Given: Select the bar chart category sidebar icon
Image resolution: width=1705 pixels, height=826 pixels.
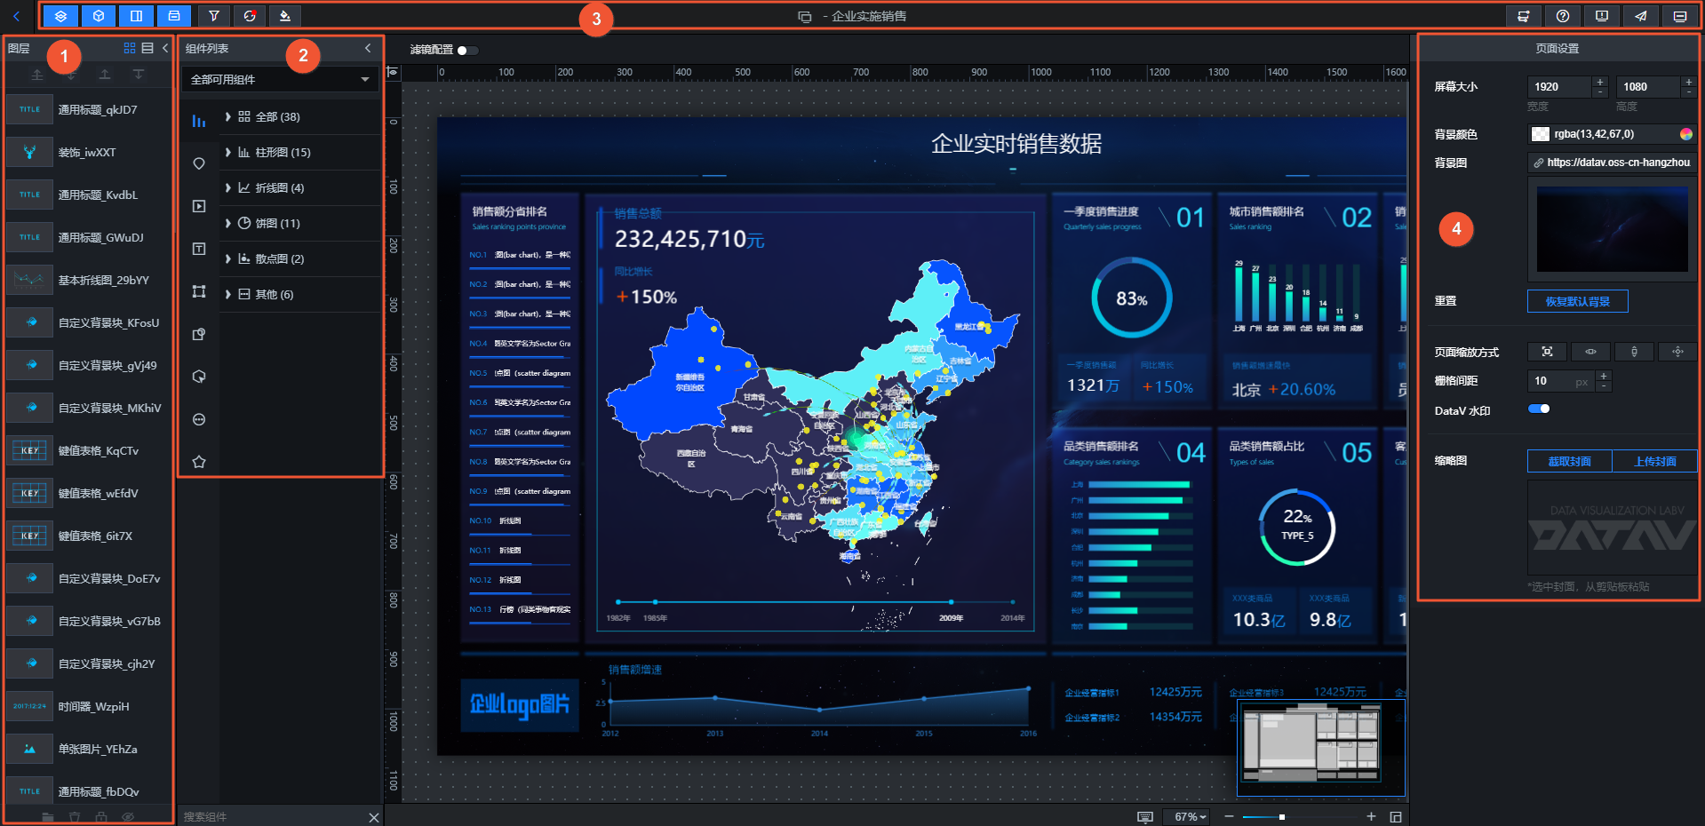Looking at the screenshot, I should coord(199,121).
